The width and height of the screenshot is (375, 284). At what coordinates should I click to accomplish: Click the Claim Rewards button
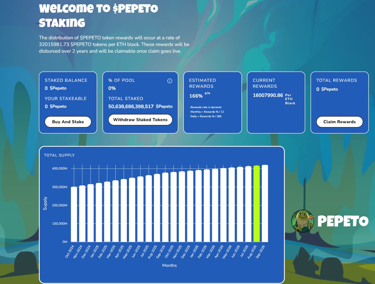coord(340,122)
